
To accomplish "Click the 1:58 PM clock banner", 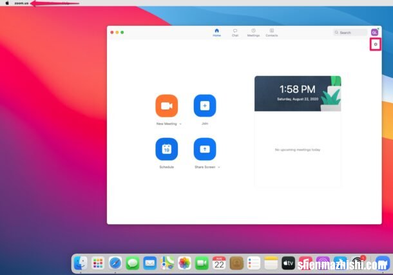I will click(x=298, y=93).
